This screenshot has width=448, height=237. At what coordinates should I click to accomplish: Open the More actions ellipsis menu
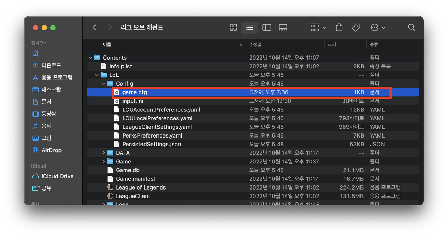tap(378, 28)
